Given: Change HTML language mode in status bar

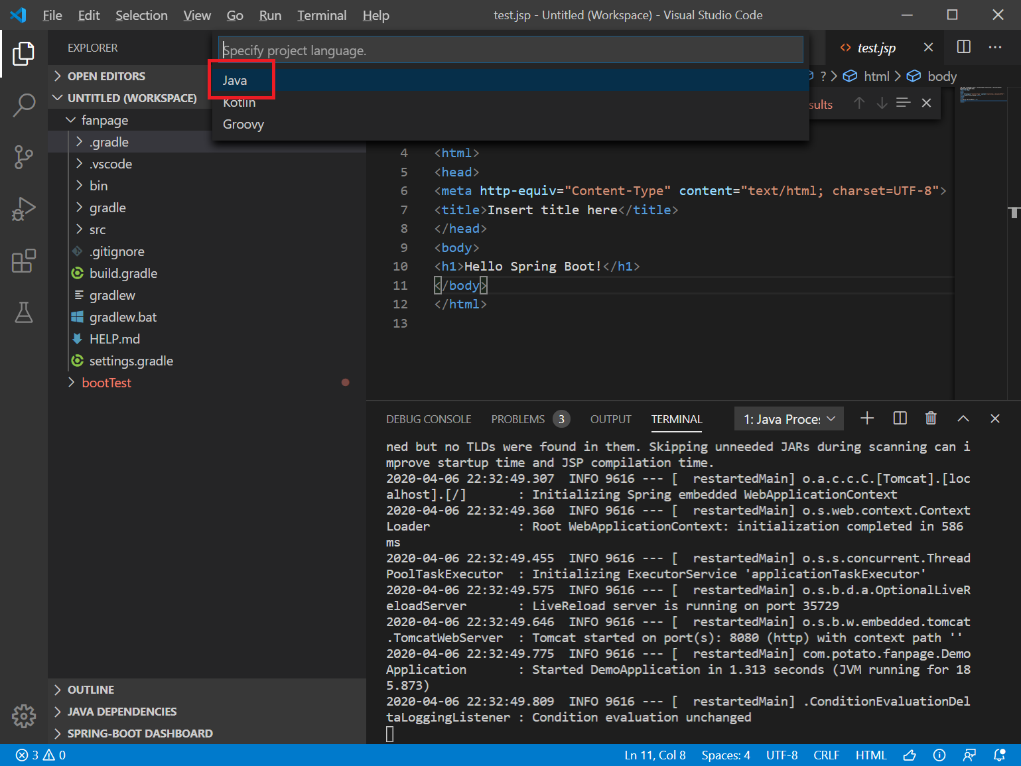Looking at the screenshot, I should point(871,755).
